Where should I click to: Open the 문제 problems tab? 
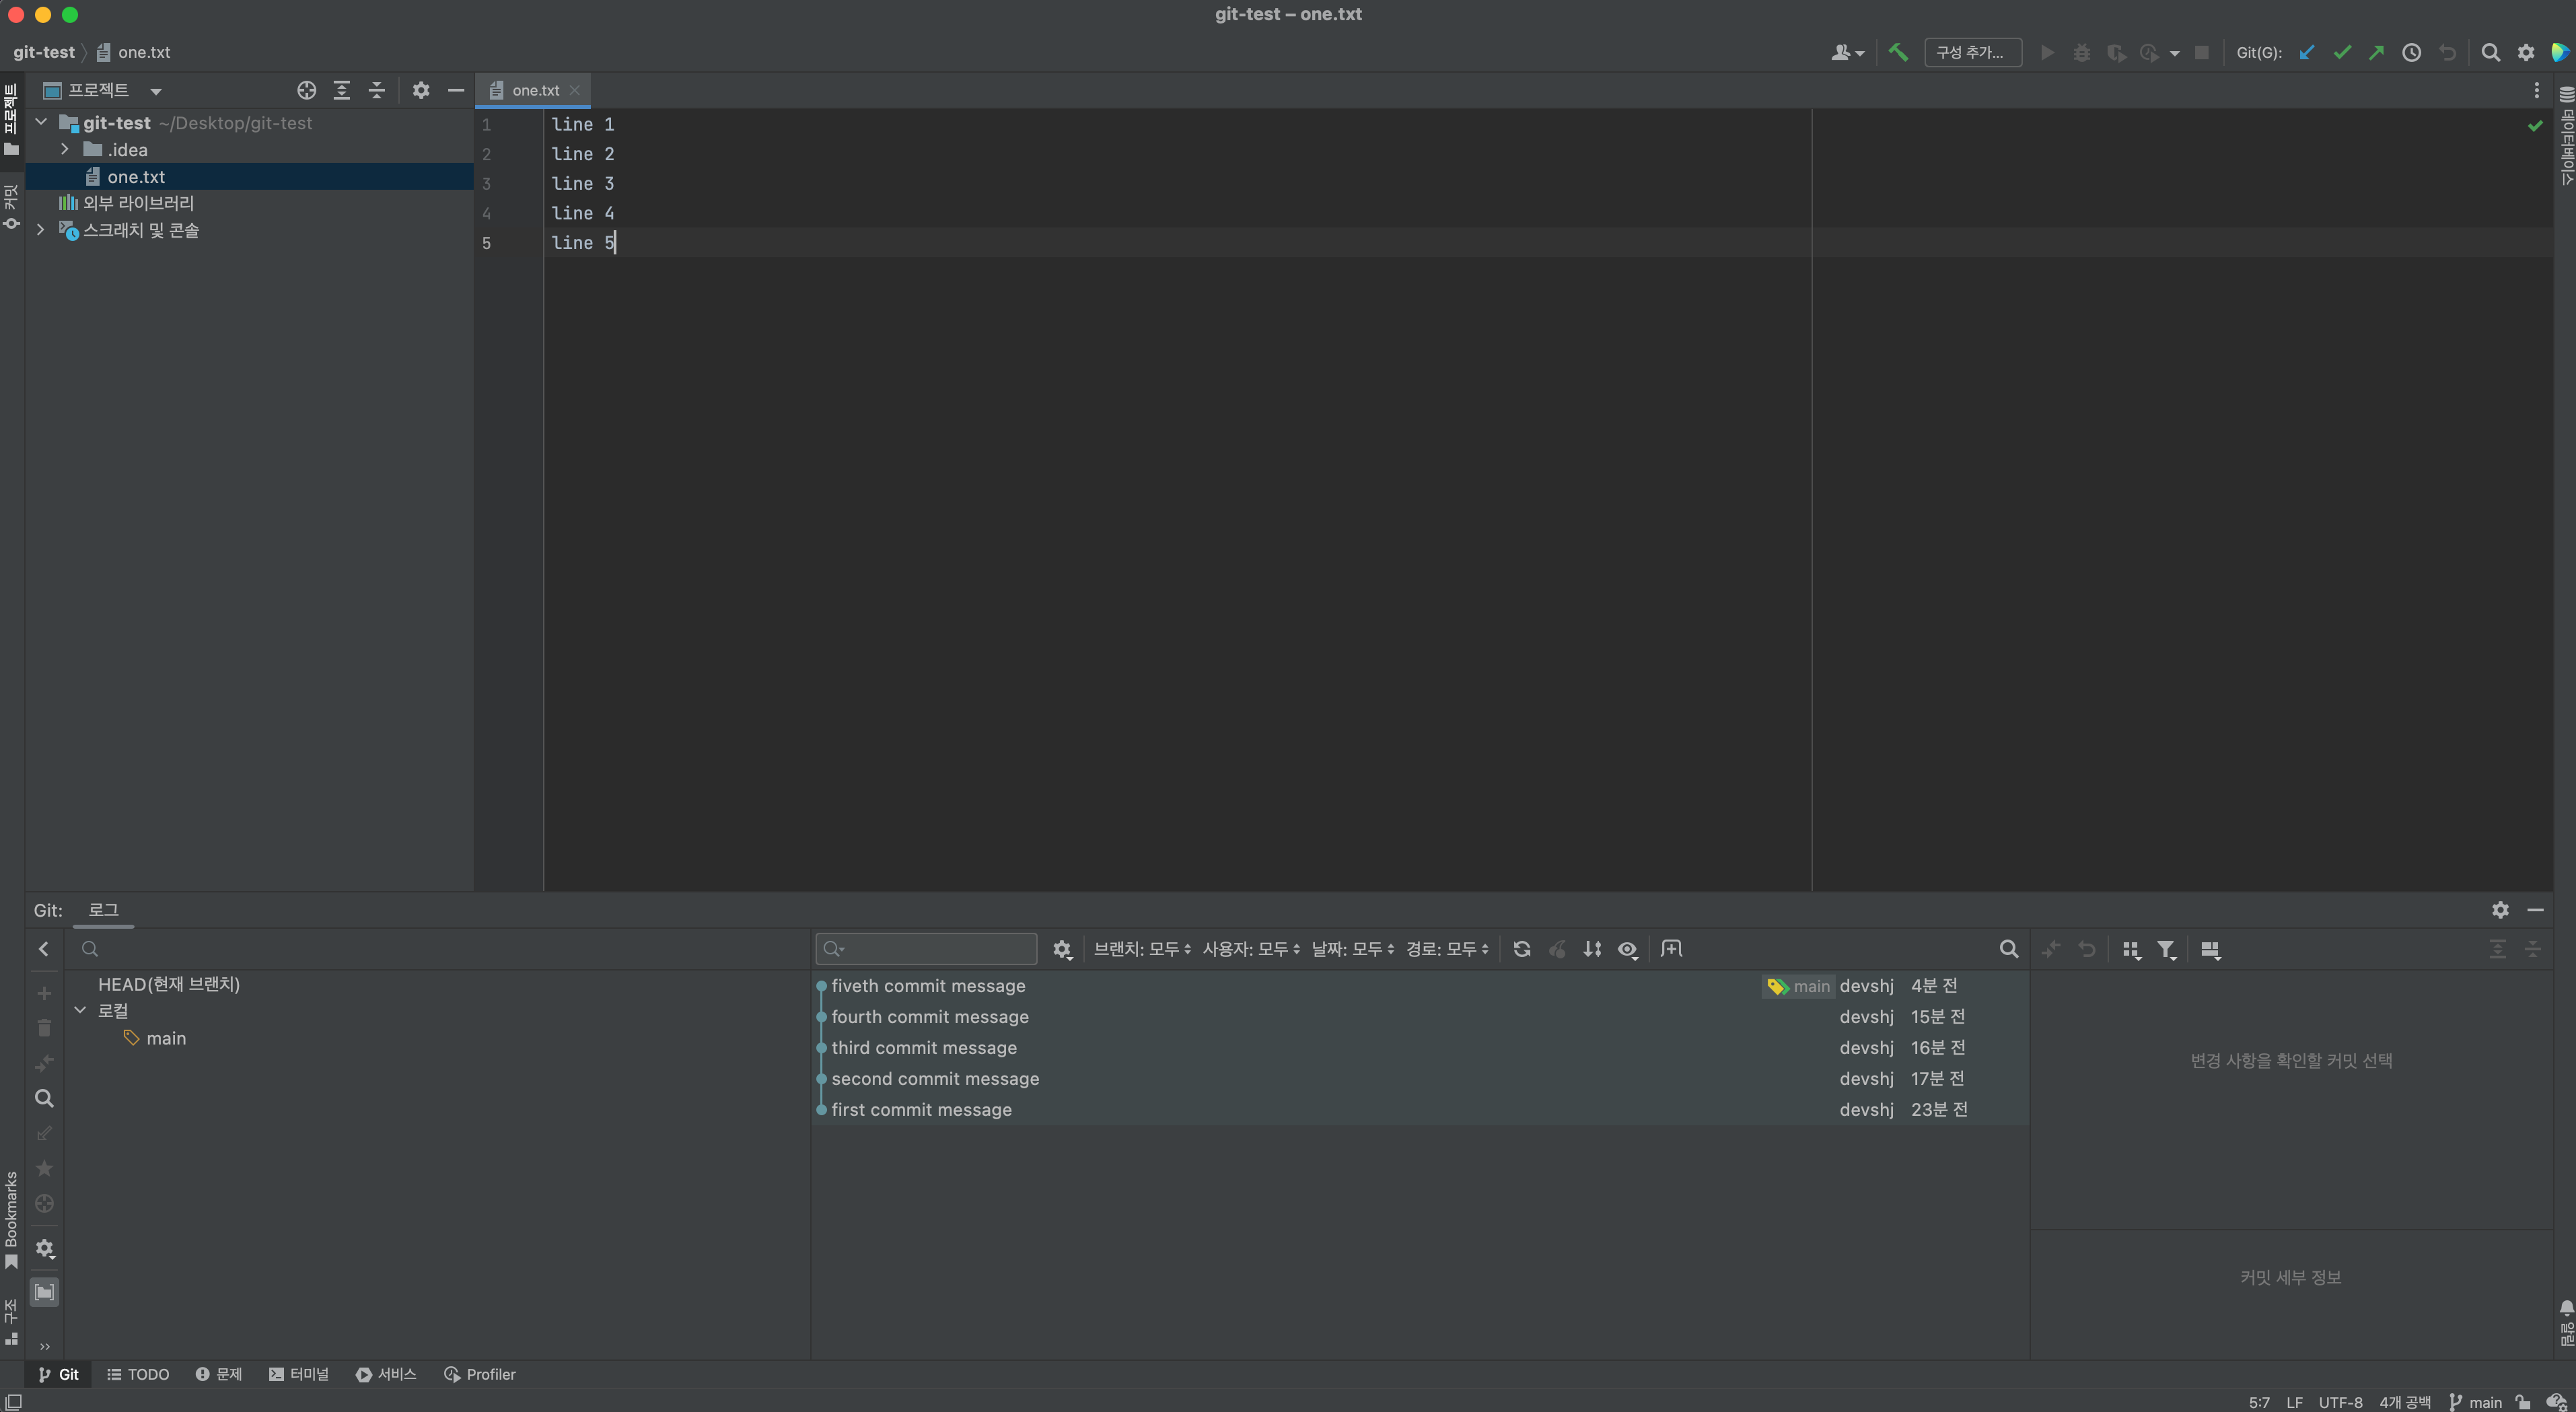219,1374
